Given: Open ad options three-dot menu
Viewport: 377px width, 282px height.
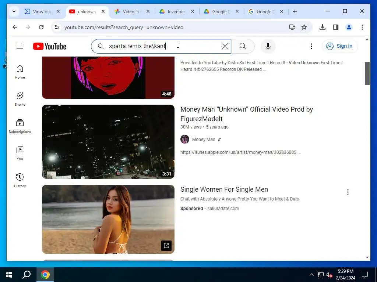Looking at the screenshot, I should coord(348,192).
